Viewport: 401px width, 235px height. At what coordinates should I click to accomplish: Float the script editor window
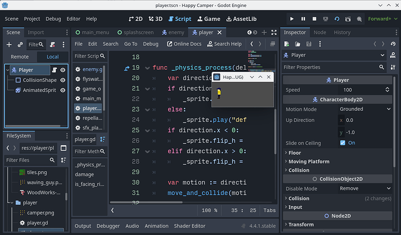point(273,44)
